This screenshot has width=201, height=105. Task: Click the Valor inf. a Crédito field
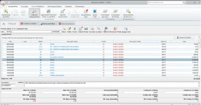point(59,93)
